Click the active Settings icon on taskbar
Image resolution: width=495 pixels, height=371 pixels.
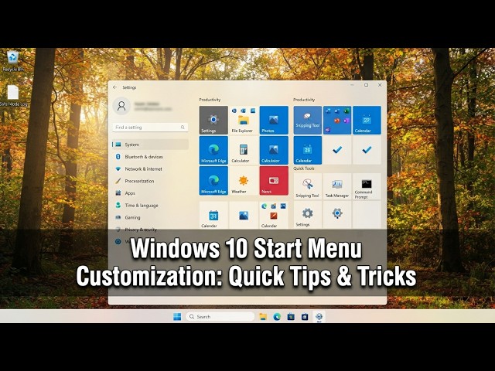(x=319, y=316)
